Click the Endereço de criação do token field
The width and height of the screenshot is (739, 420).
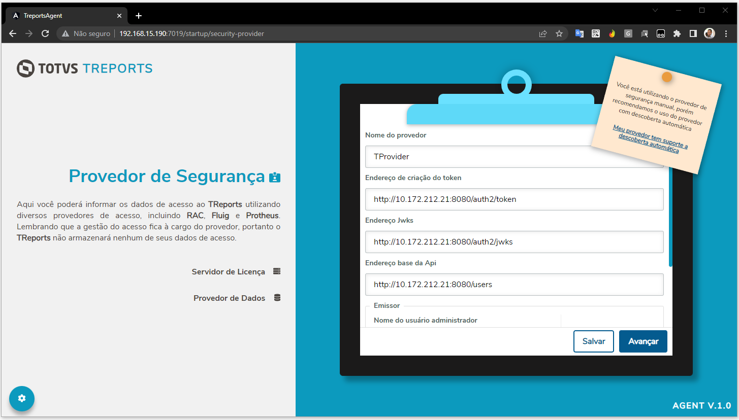(515, 199)
